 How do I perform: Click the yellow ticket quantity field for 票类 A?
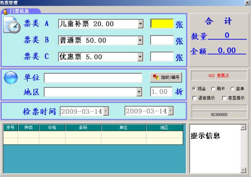point(162,24)
